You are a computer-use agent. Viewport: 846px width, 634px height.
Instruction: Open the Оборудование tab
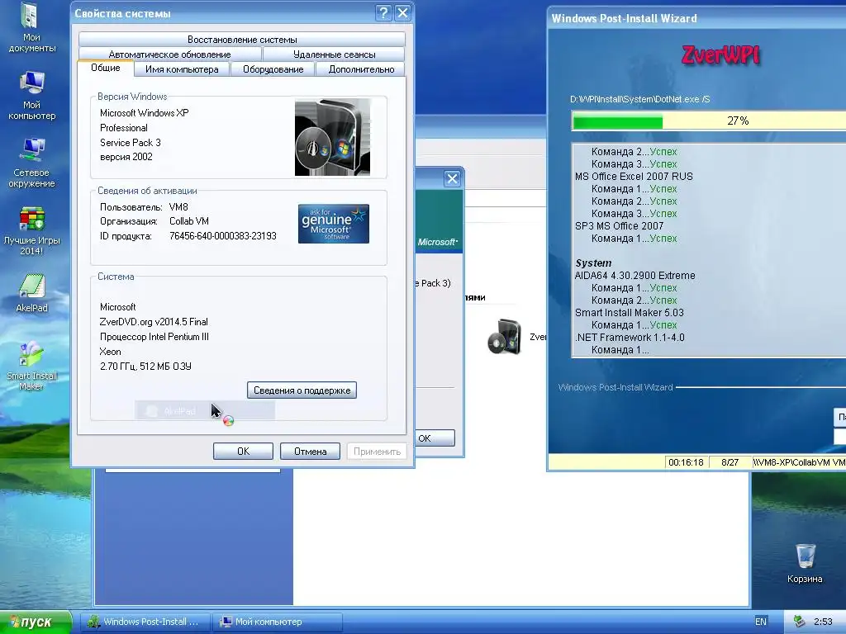(x=273, y=69)
